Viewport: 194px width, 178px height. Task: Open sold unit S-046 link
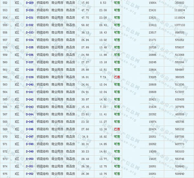click(29, 129)
